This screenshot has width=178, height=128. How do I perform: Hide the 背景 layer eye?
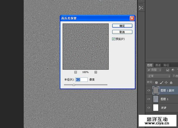(149, 108)
